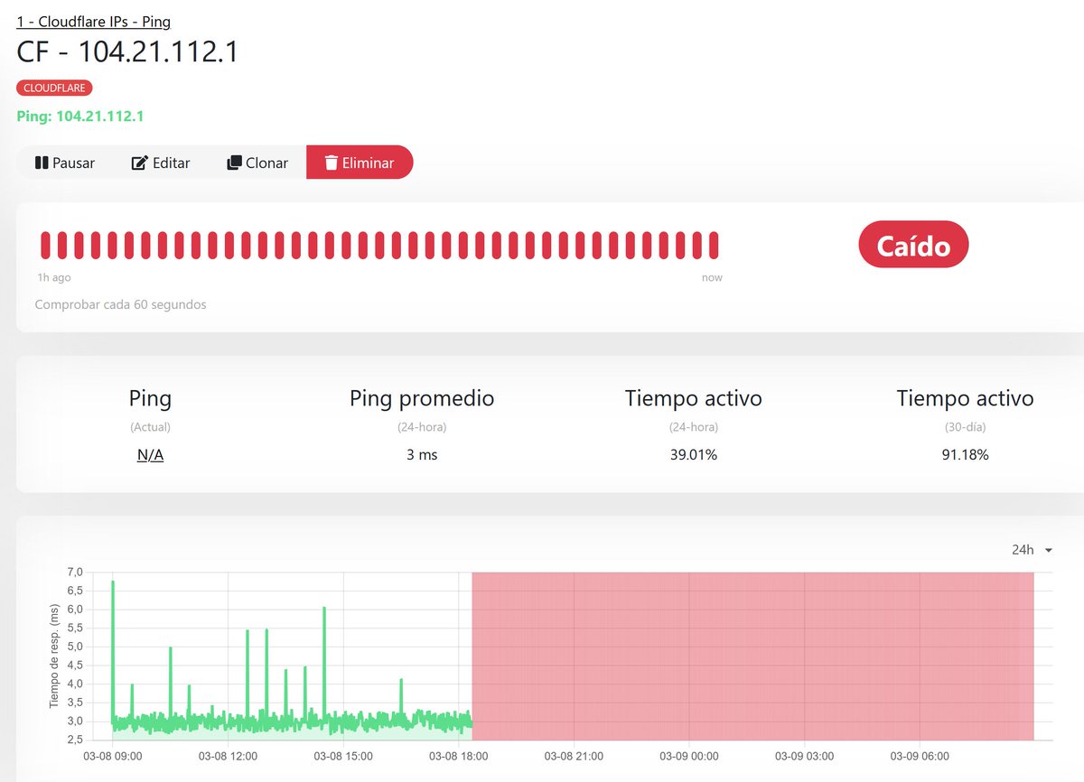Click the Editar button label
Image resolution: width=1084 pixels, height=782 pixels.
click(171, 163)
